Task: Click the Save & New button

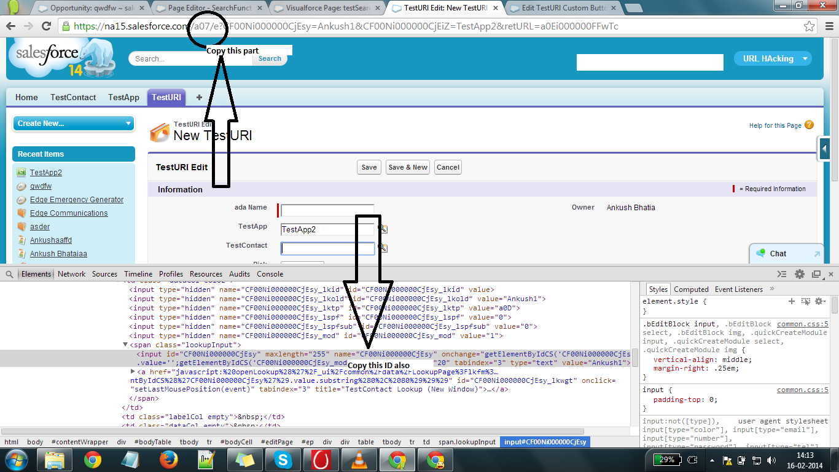Action: (x=407, y=167)
